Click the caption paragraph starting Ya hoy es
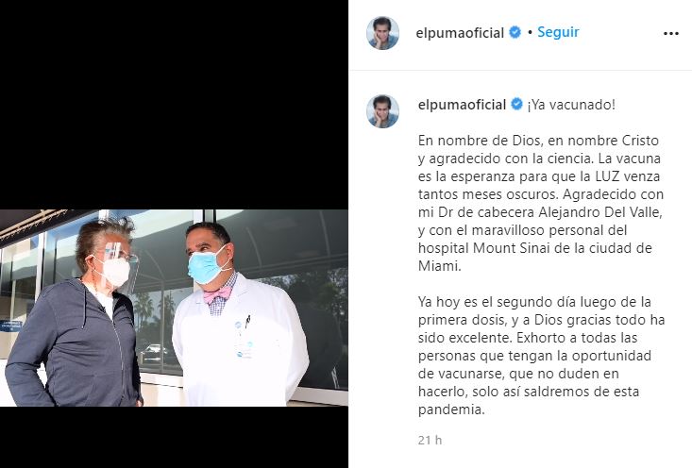Viewport: 692px width, 468px height. tap(542, 356)
